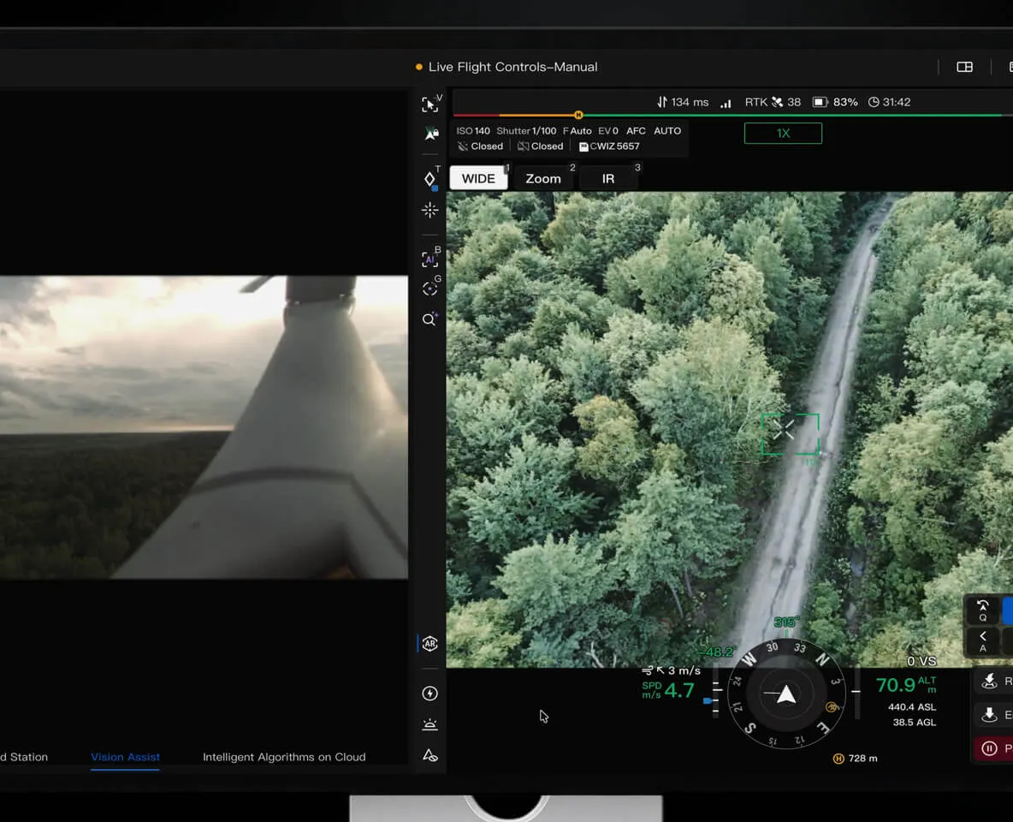Toggle the AR overlay icon

[x=429, y=644]
